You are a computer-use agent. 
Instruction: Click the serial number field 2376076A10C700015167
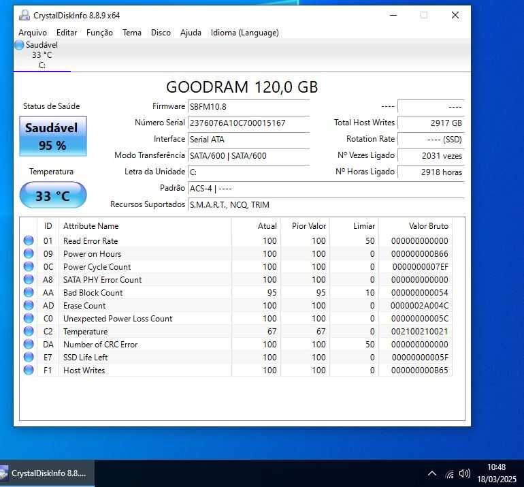click(248, 123)
